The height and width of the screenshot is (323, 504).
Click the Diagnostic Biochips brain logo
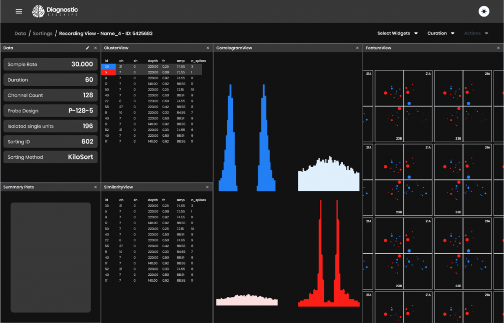coord(38,11)
